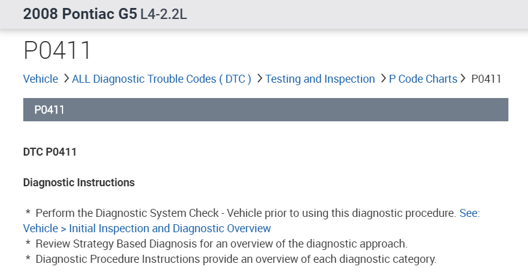The width and height of the screenshot is (528, 280).
Task: Click the L4-2.2L engine label
Action: coord(164,14)
